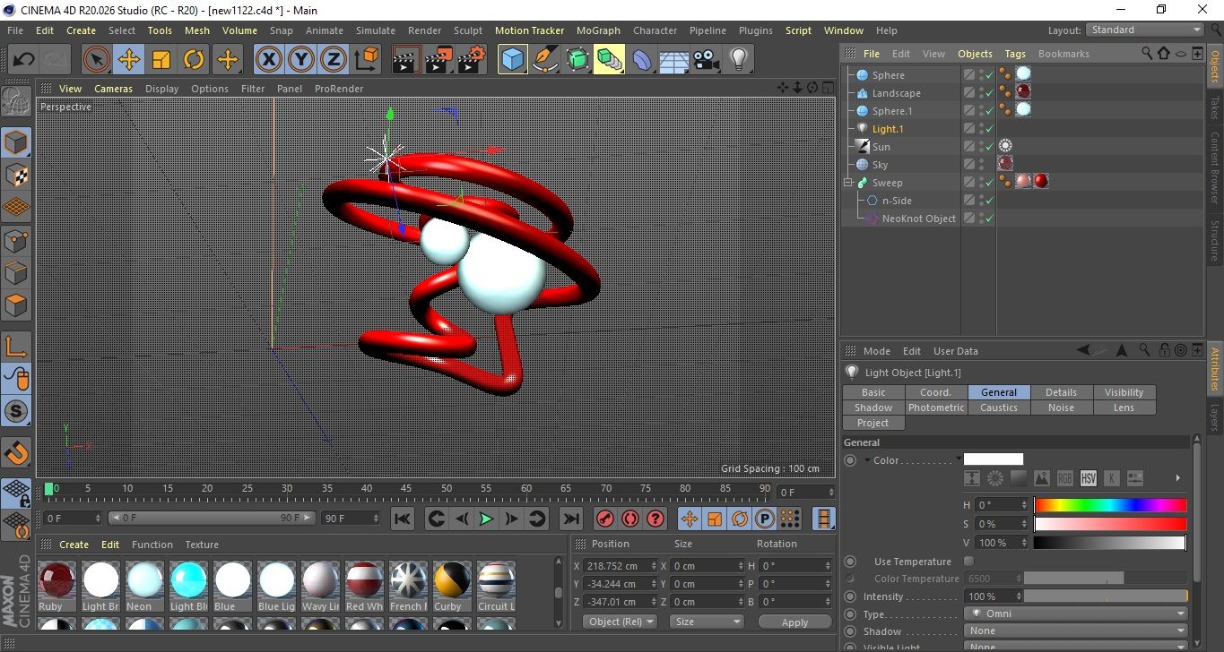Activate the Scale tool
This screenshot has width=1224, height=652.
tap(161, 60)
